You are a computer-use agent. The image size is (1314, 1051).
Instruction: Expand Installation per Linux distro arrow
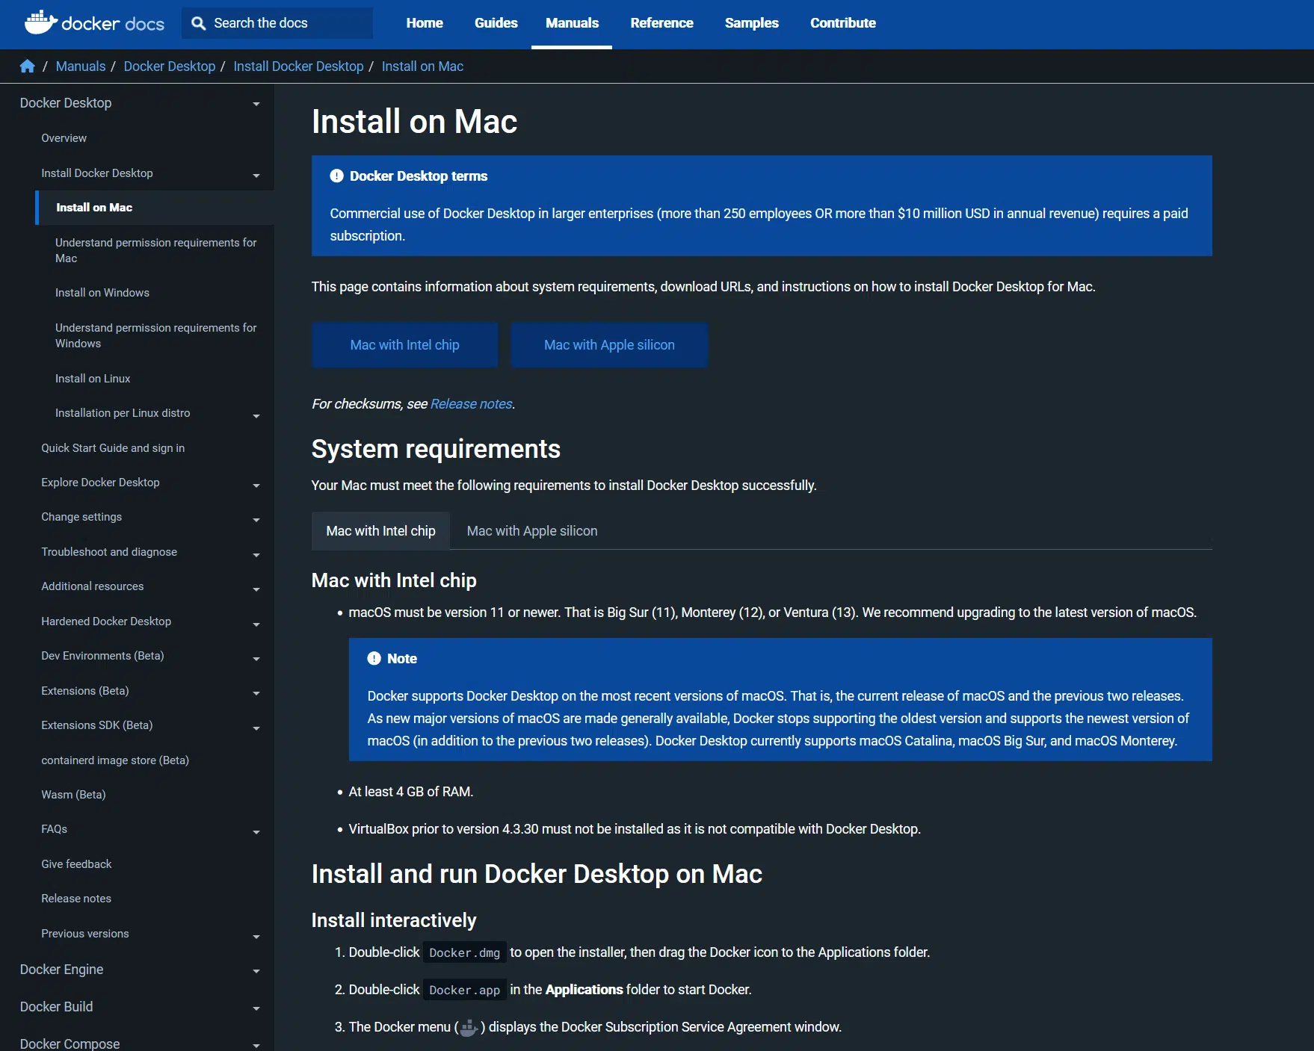coord(256,416)
